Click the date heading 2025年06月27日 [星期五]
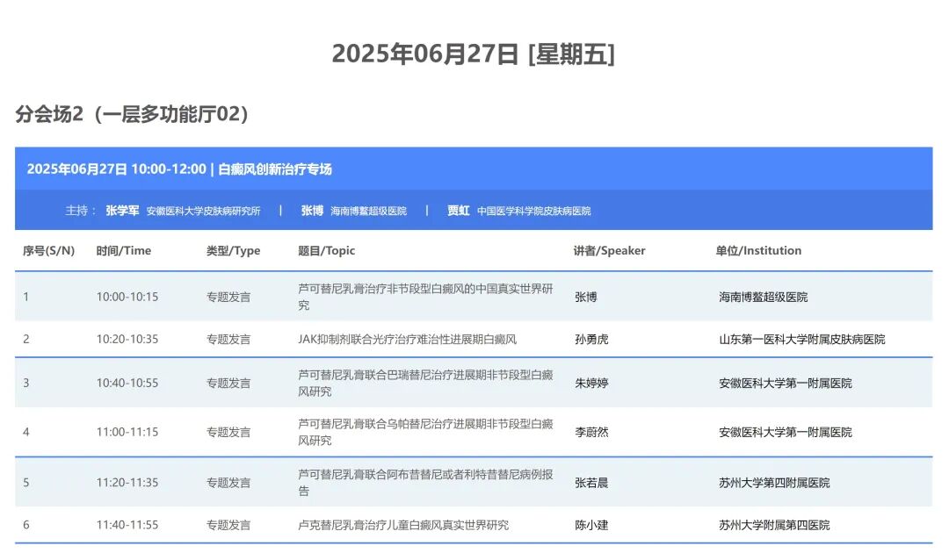Viewport: 949px width, 560px height. (x=474, y=53)
